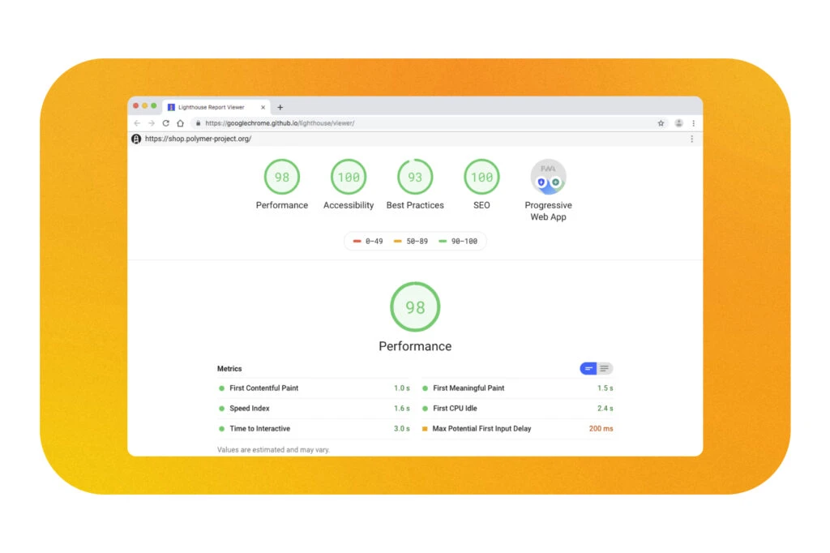Click the First Meaningful Paint metric
The height and width of the screenshot is (553, 830).
517,388
